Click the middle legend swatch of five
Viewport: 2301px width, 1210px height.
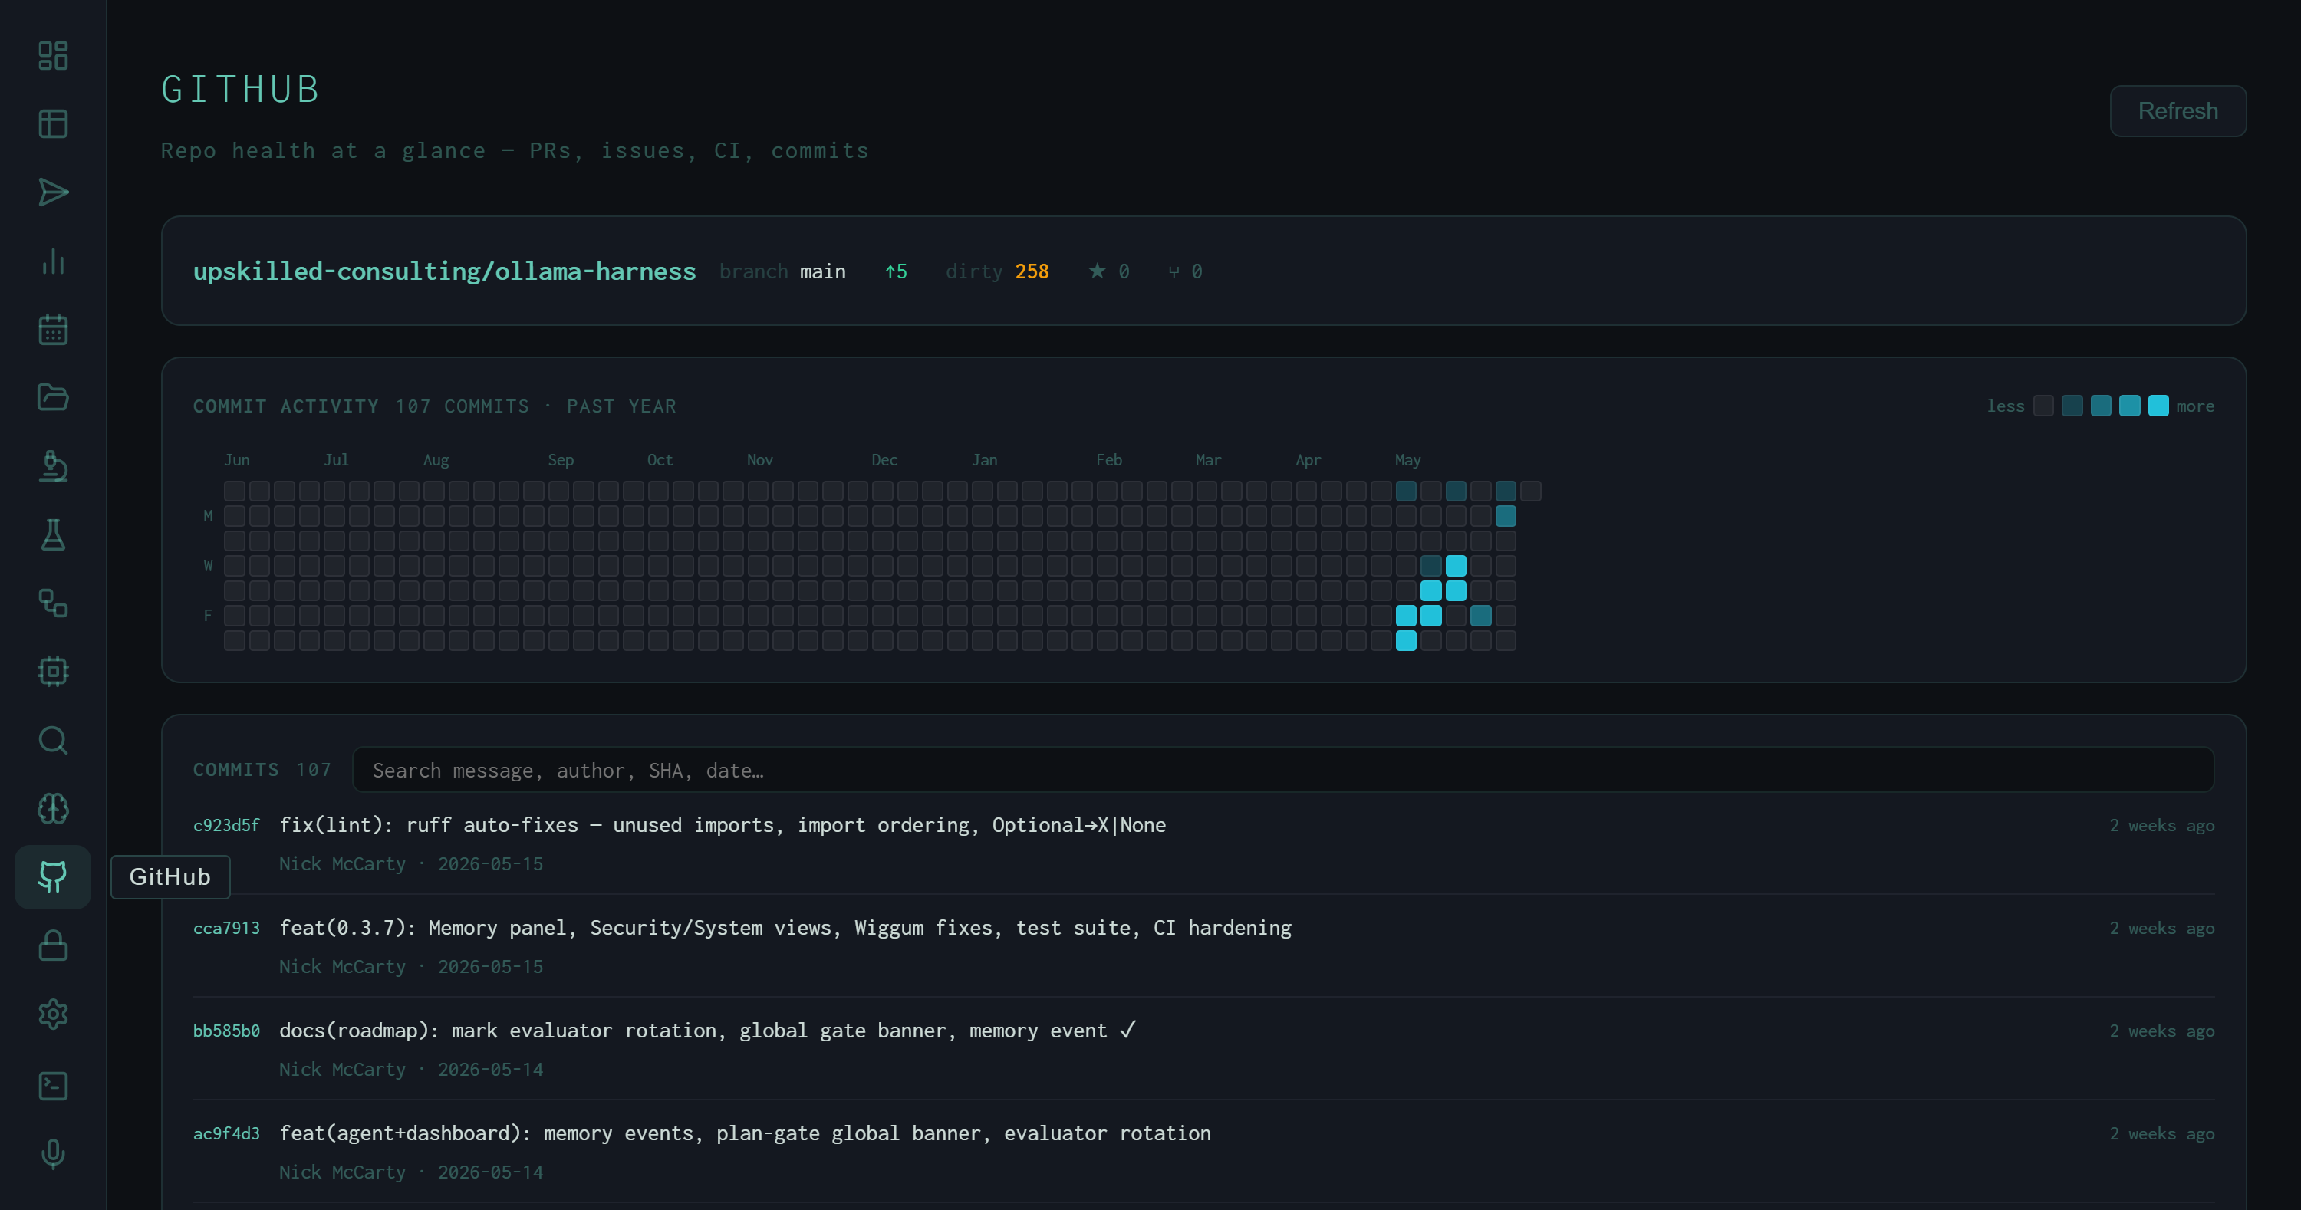[2101, 406]
